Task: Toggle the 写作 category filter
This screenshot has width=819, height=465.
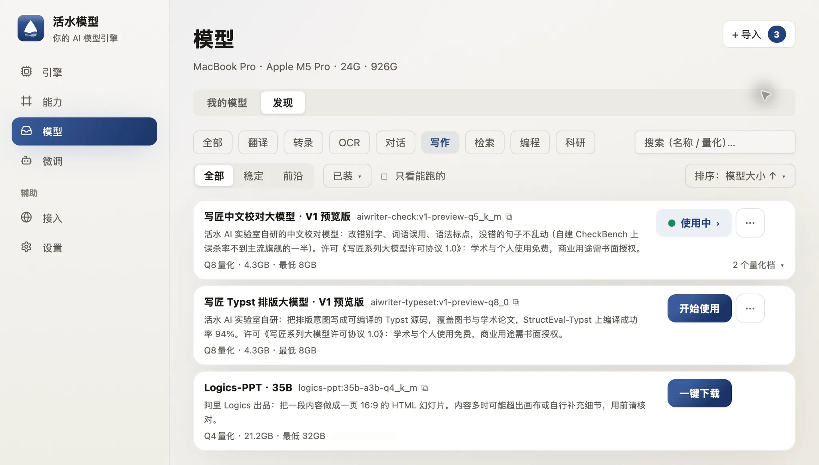Action: (440, 142)
